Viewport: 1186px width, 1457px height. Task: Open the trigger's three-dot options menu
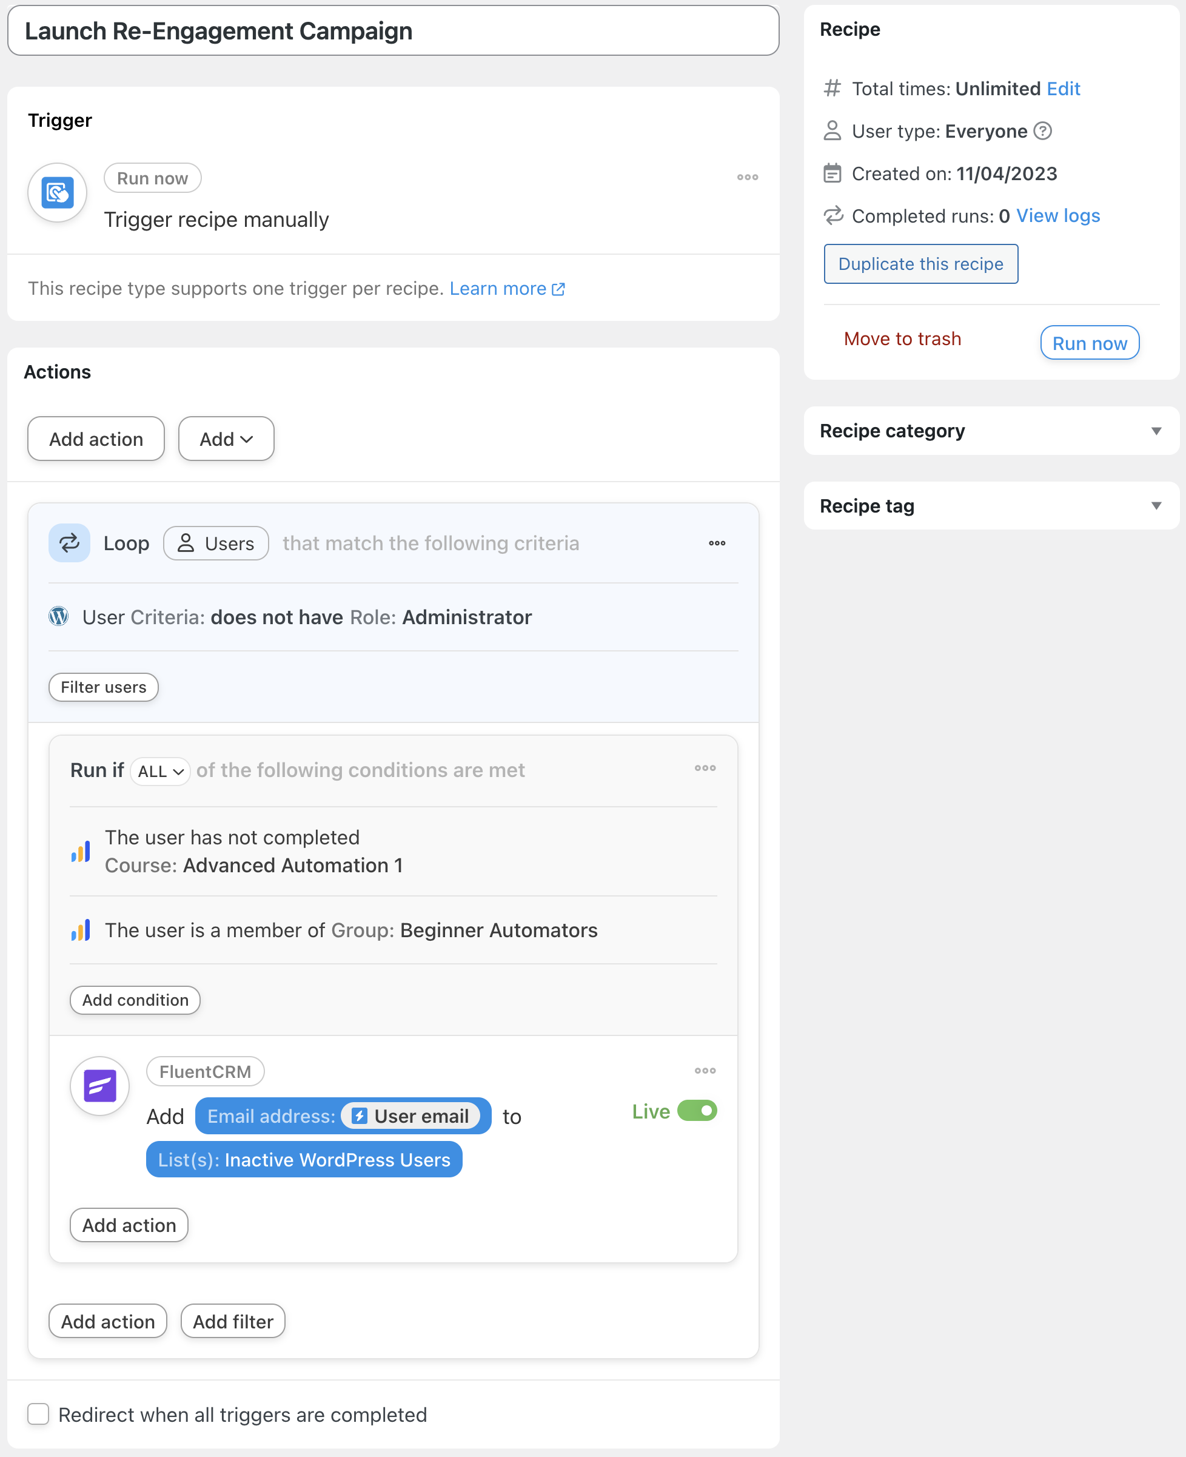click(748, 177)
